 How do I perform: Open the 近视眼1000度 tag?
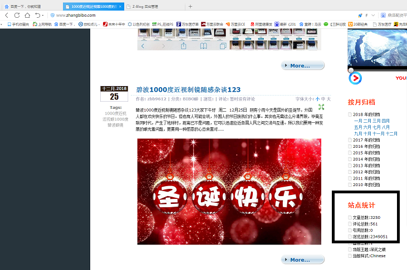tap(115, 119)
